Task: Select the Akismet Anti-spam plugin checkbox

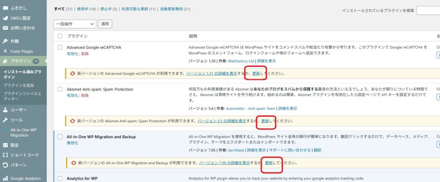Action: (60, 89)
